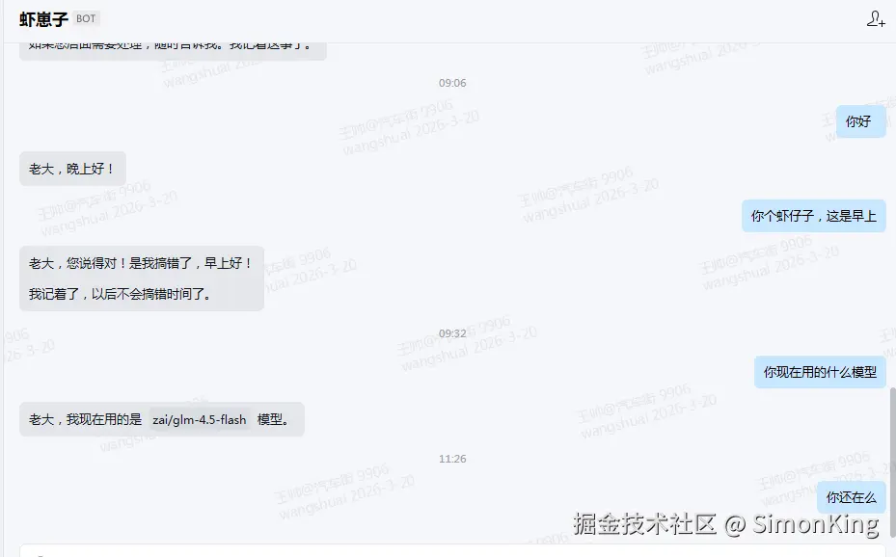Click the zai/glm-4.5-flash code chip
Image resolution: width=896 pixels, height=557 pixels.
click(x=200, y=420)
